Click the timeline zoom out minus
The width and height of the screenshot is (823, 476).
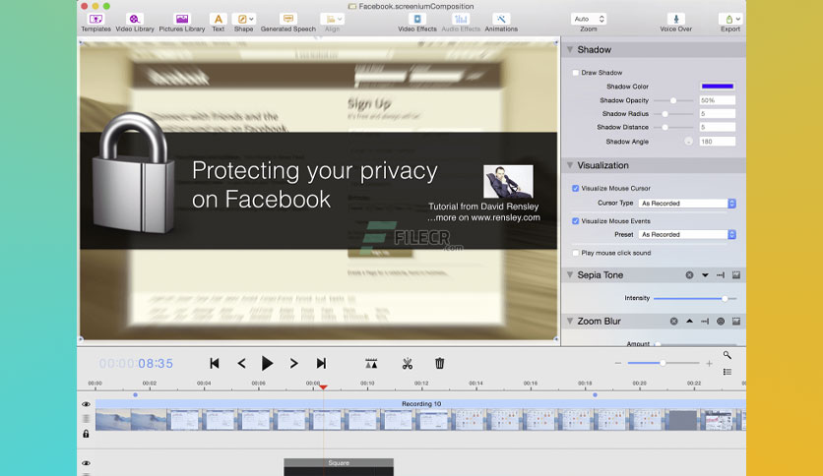click(618, 363)
